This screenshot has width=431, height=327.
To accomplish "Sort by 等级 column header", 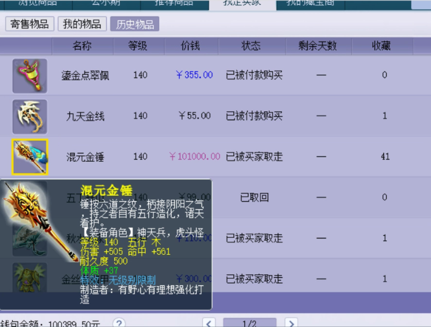I will 138,46.
